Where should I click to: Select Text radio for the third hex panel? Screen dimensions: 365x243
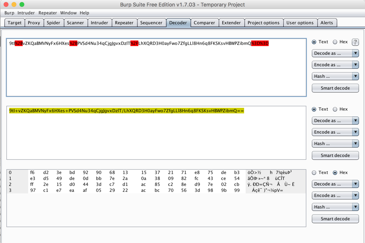click(314, 172)
